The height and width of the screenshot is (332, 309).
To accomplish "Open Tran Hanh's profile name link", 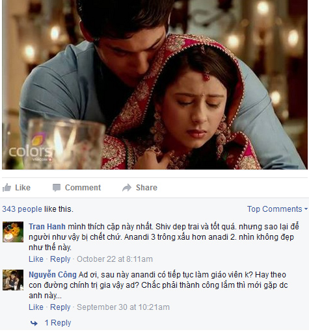I will point(47,227).
